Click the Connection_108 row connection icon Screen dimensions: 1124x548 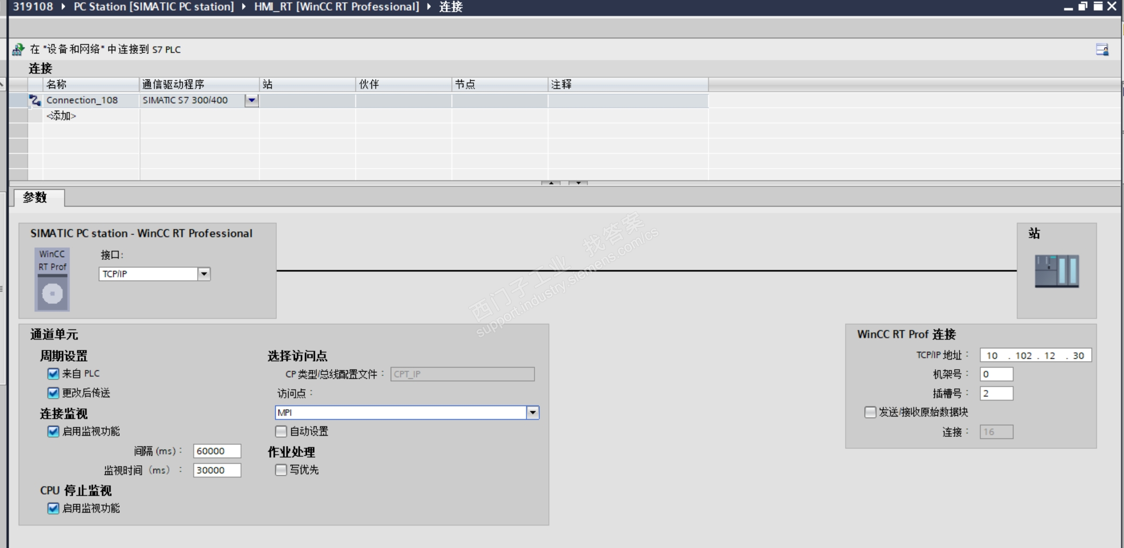[35, 100]
